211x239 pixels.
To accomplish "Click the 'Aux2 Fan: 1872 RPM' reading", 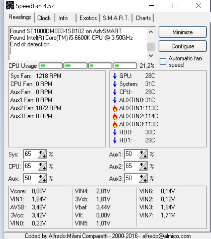I will 36,108.
